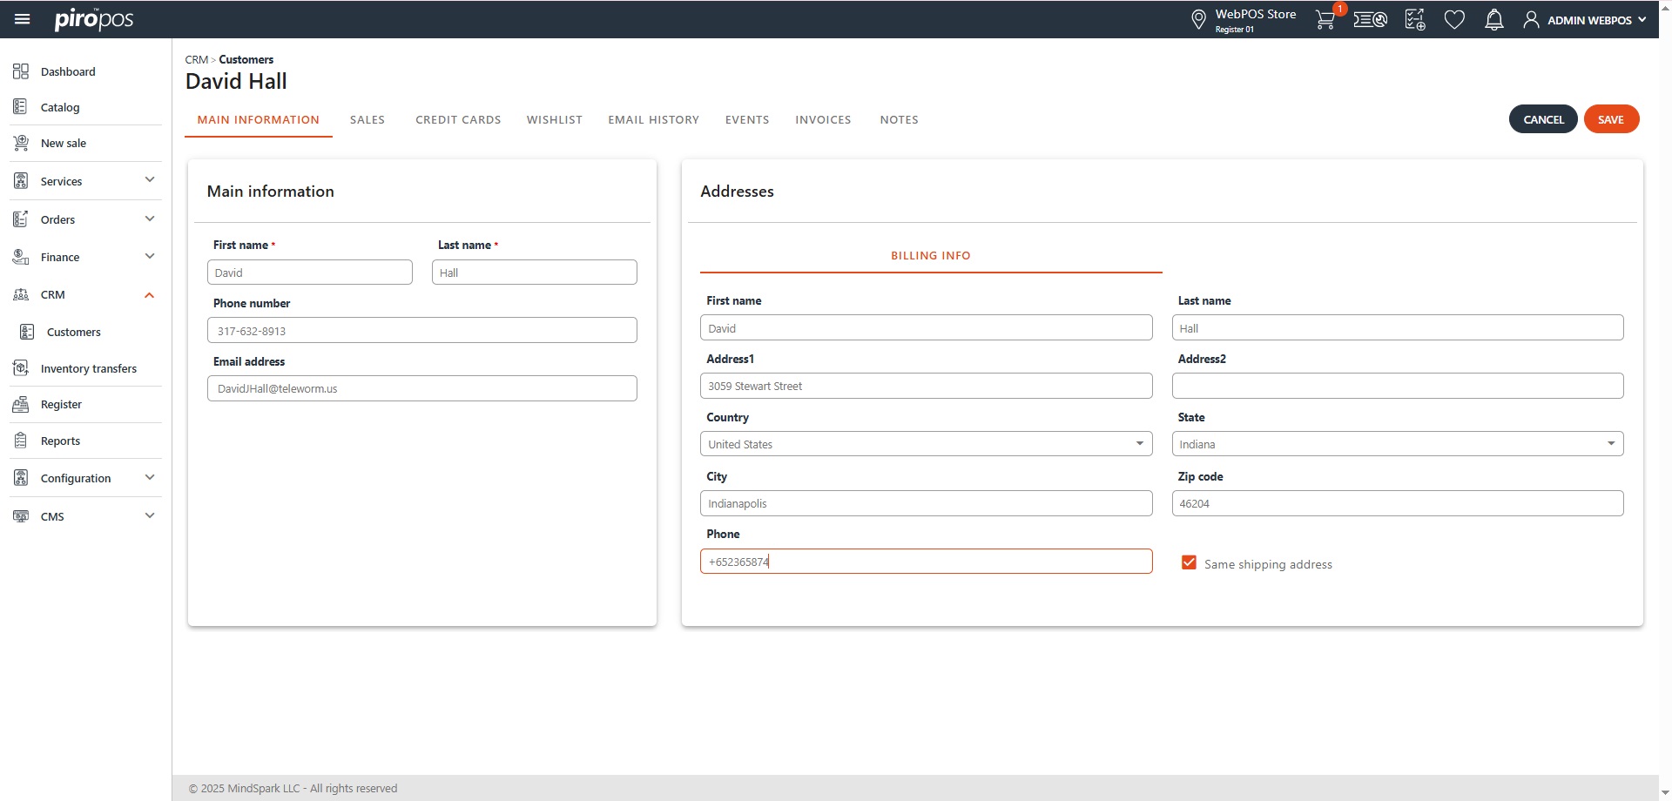Click the Save button
This screenshot has width=1672, height=801.
1610,119
